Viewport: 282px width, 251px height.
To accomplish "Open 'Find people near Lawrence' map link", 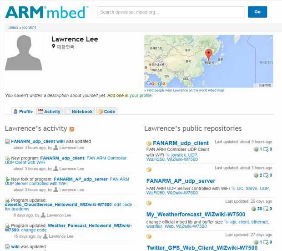I will (x=184, y=90).
